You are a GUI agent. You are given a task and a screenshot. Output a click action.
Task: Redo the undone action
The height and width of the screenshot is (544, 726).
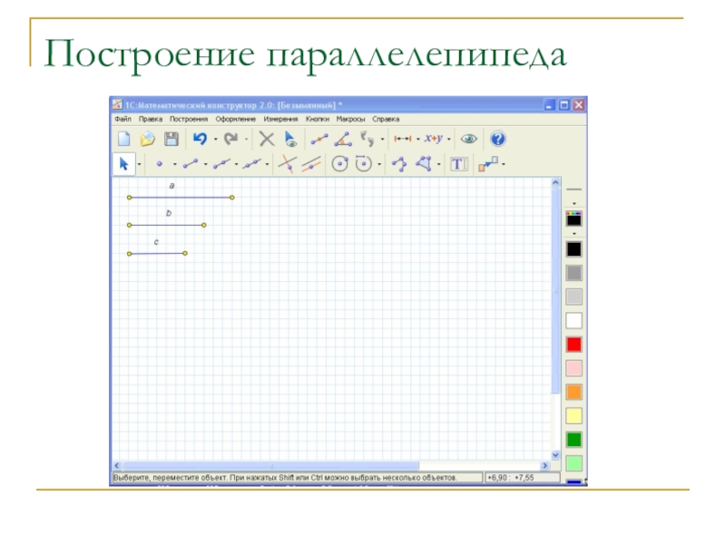coord(231,139)
